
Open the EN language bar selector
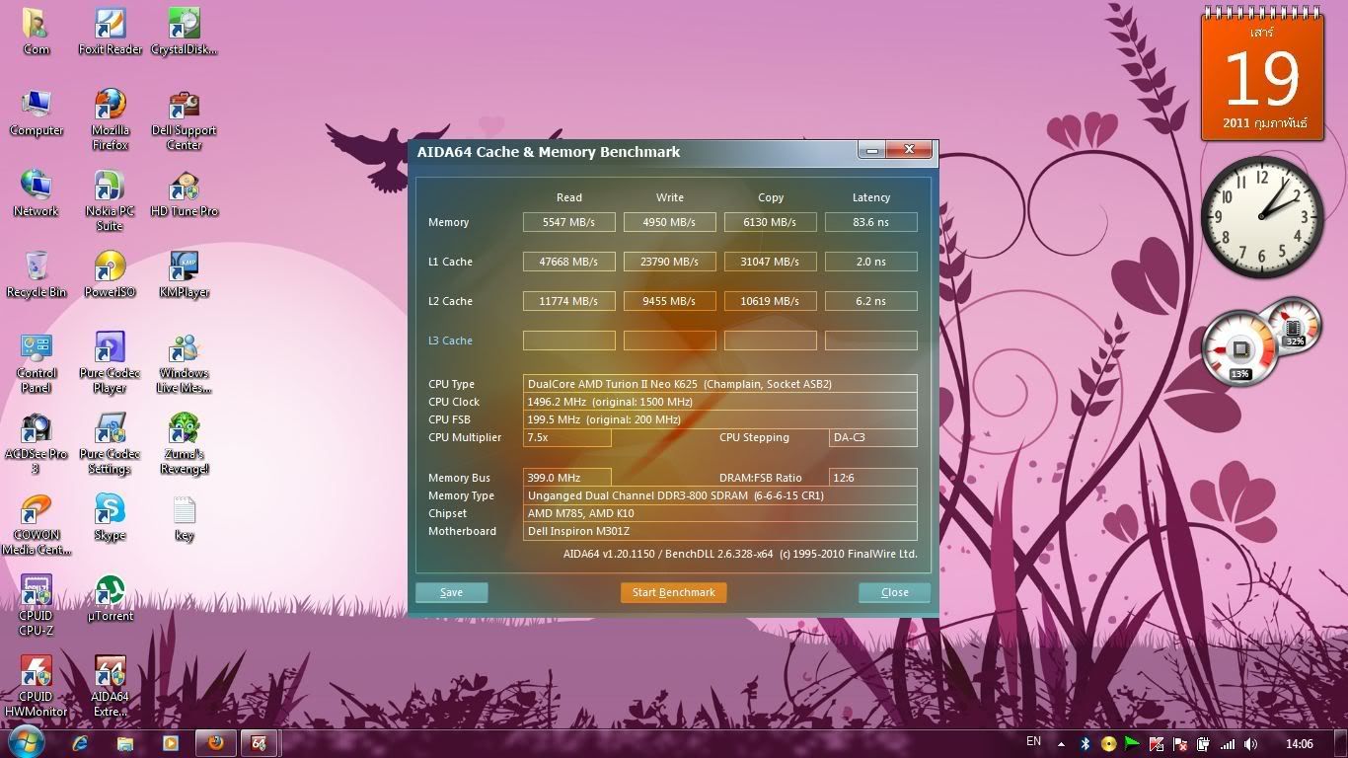pyautogui.click(x=1033, y=741)
